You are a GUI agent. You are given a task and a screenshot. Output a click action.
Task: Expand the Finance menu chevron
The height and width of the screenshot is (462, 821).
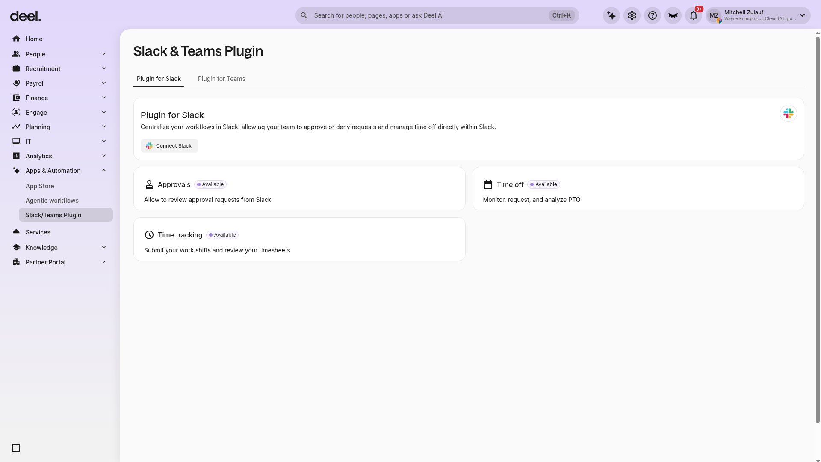104,98
